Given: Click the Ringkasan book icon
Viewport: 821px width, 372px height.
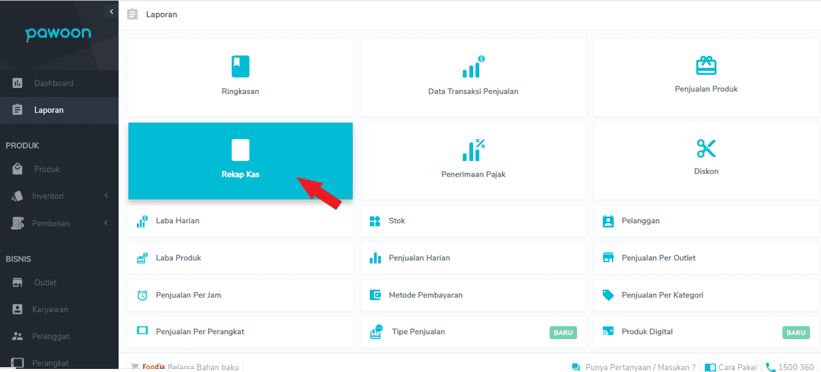Looking at the screenshot, I should pos(240,66).
